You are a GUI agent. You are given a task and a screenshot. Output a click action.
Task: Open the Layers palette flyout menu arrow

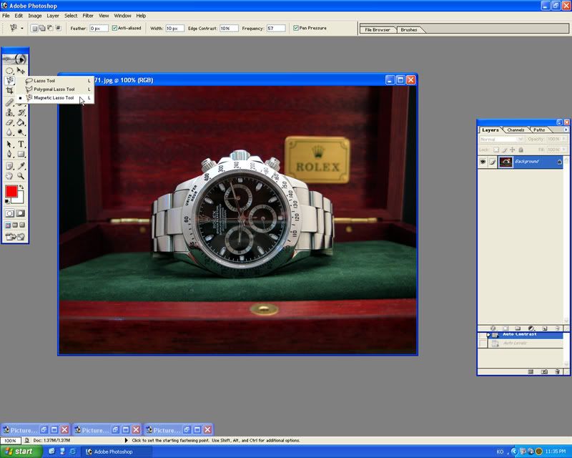566,130
